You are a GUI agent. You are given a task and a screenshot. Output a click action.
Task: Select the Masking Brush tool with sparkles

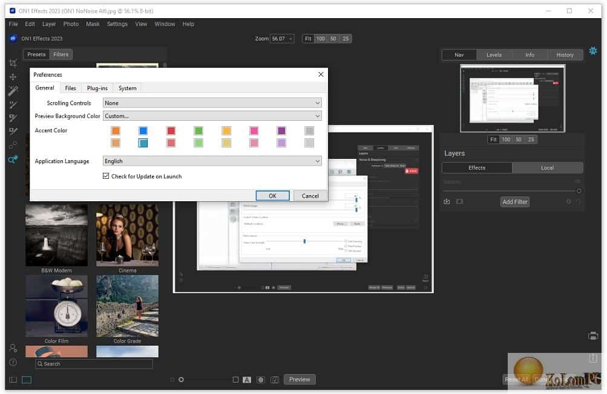tap(13, 91)
